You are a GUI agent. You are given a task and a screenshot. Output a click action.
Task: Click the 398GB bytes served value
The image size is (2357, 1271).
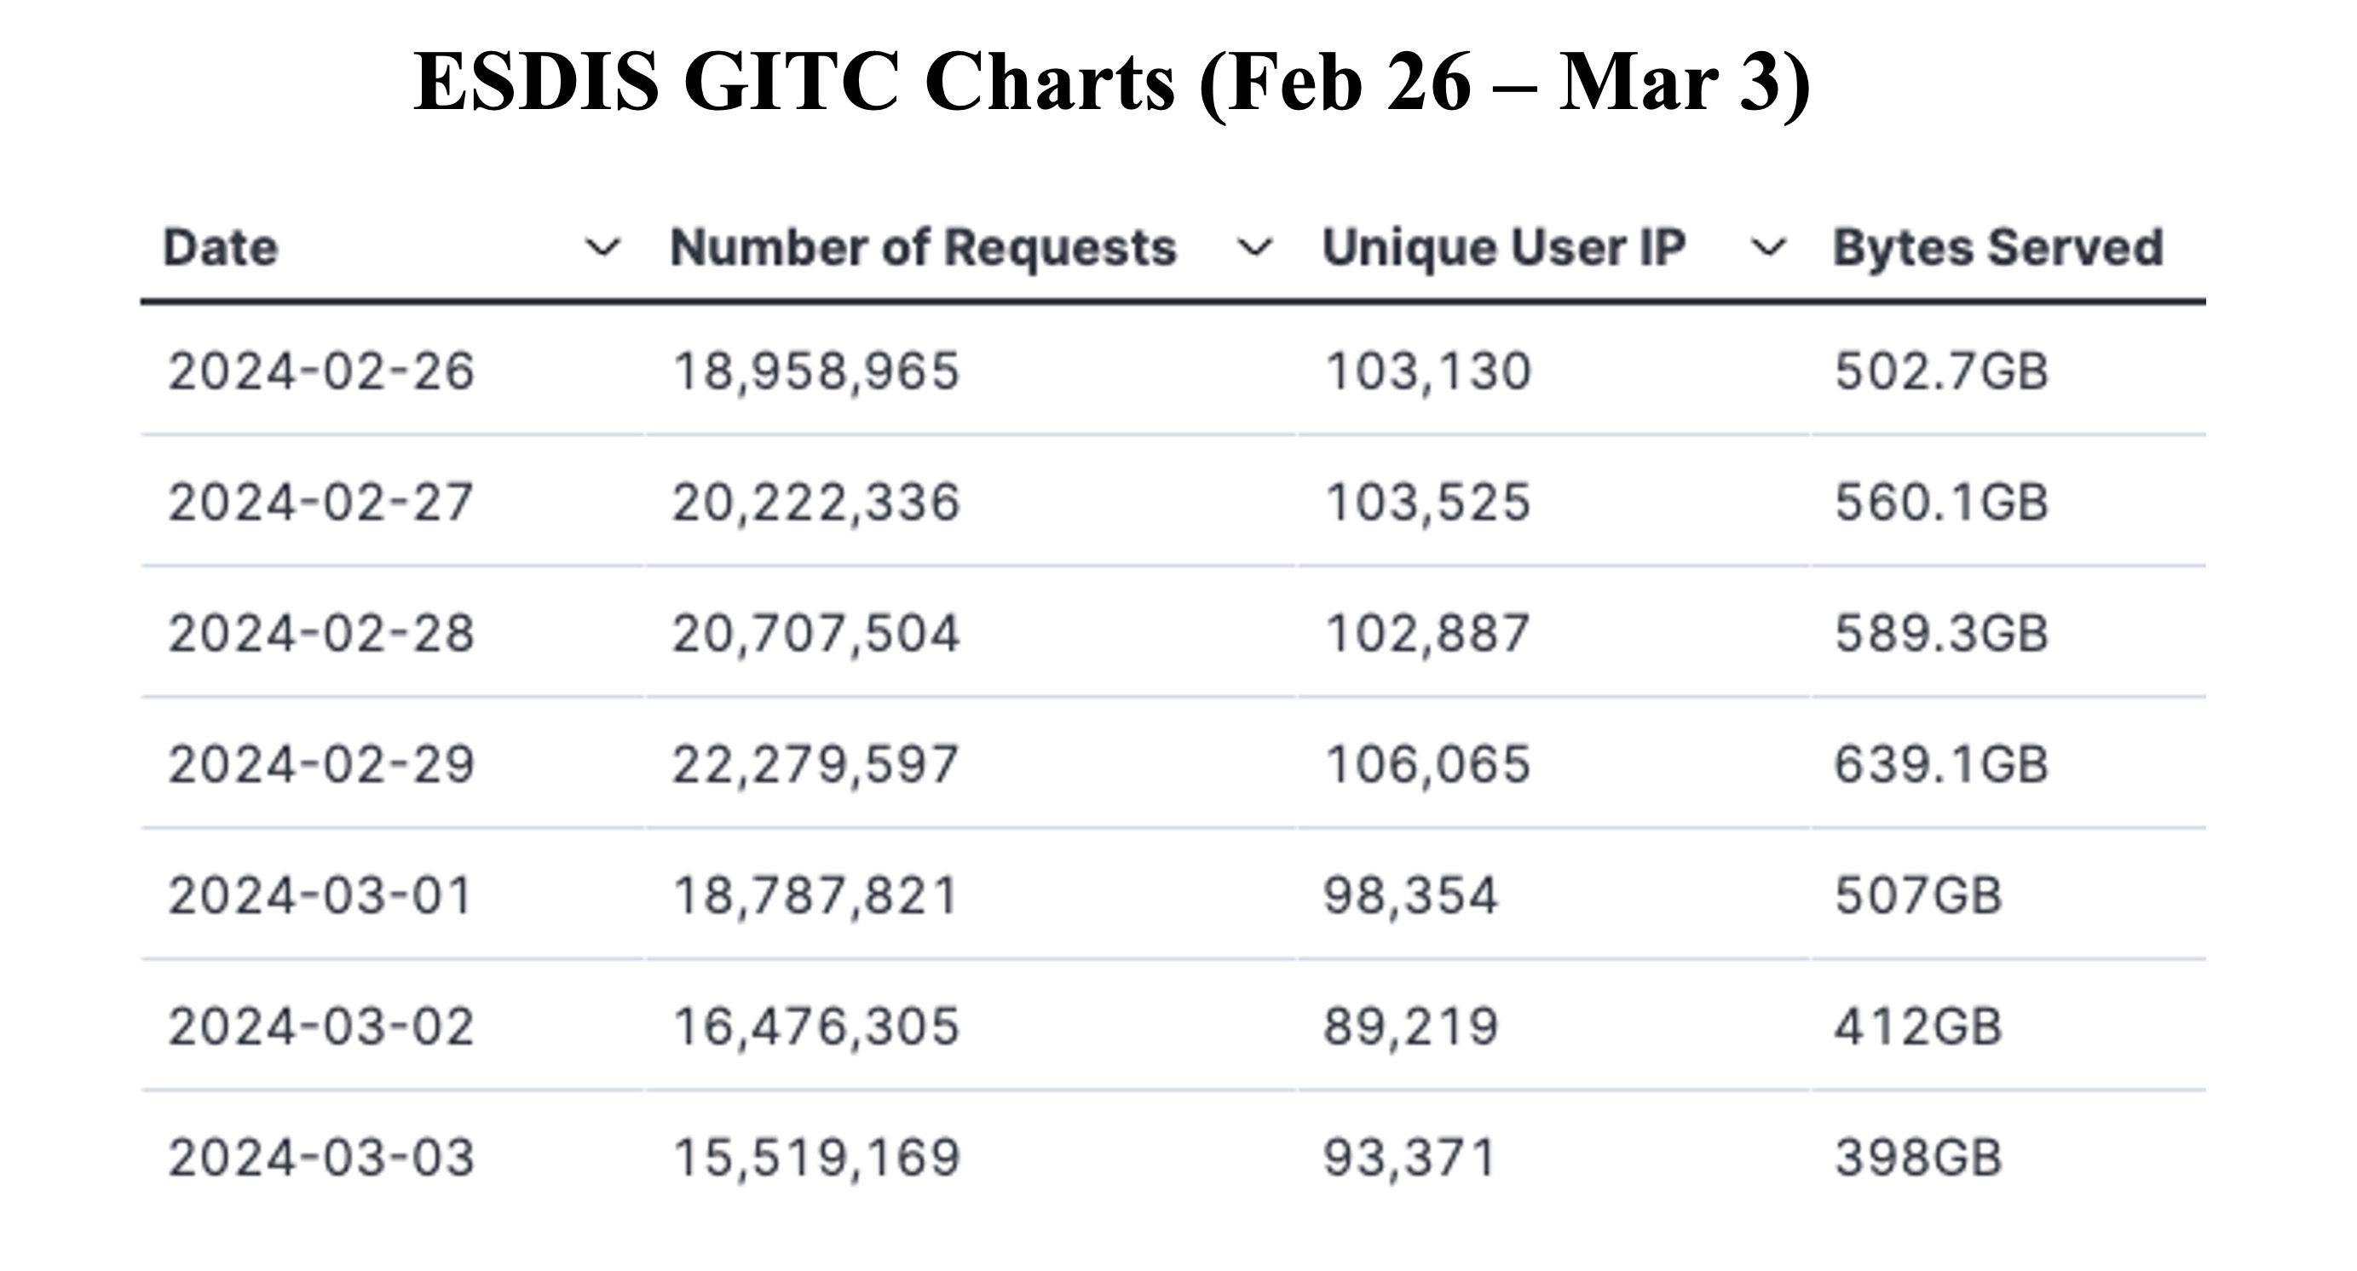tap(1919, 1157)
